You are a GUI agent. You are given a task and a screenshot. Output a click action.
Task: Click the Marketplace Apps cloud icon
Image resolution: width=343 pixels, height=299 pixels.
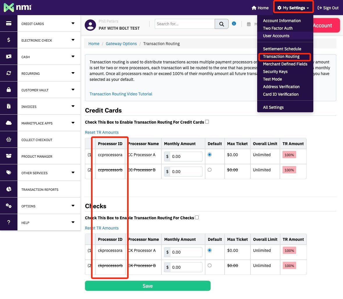[x=8, y=123]
